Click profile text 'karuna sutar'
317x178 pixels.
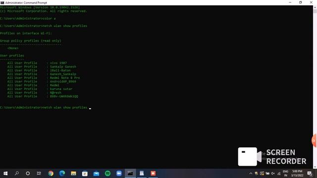(61, 89)
